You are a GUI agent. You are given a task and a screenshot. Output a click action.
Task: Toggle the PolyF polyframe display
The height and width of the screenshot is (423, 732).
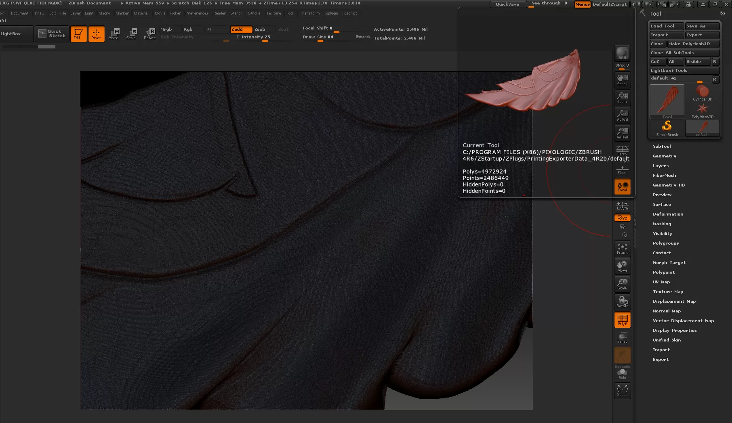[x=622, y=320]
